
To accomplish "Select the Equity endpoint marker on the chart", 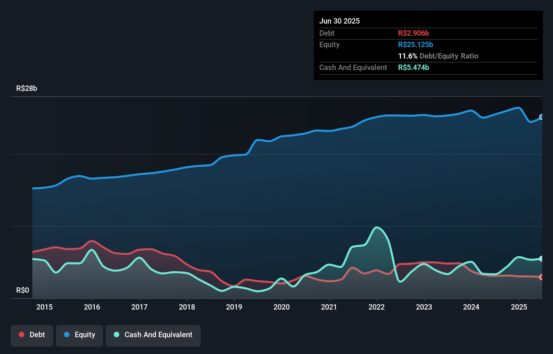I will (541, 117).
